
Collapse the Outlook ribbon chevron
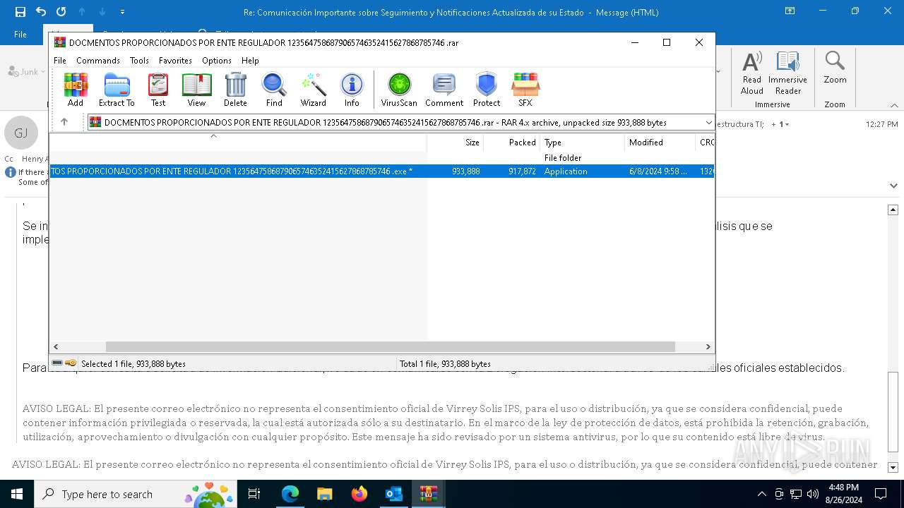[x=894, y=105]
